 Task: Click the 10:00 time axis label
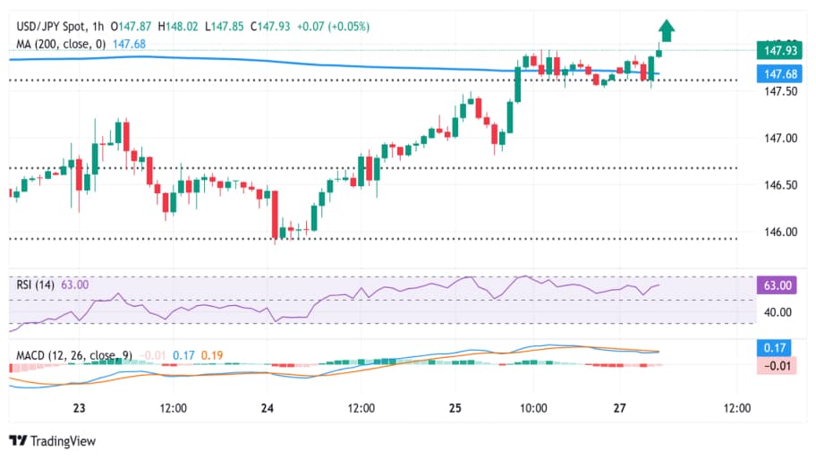[533, 408]
